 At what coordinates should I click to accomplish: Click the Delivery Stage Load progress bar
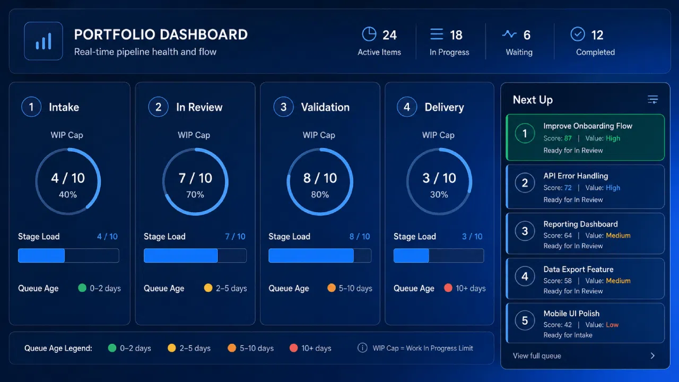coord(439,256)
